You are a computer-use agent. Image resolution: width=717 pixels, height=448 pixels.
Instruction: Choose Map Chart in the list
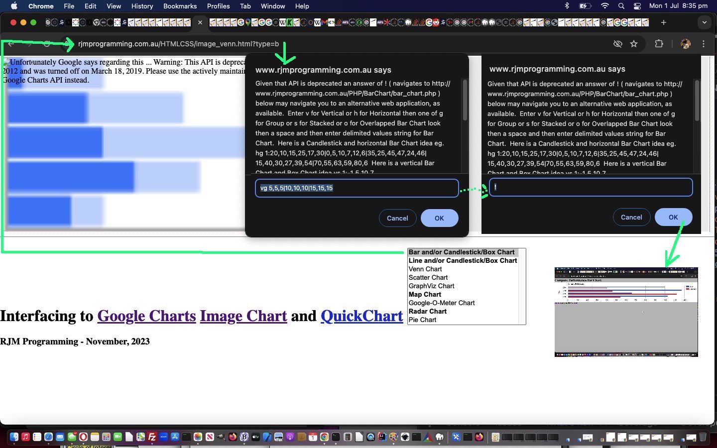tap(463, 295)
